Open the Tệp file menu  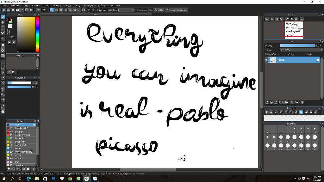coord(4,6)
